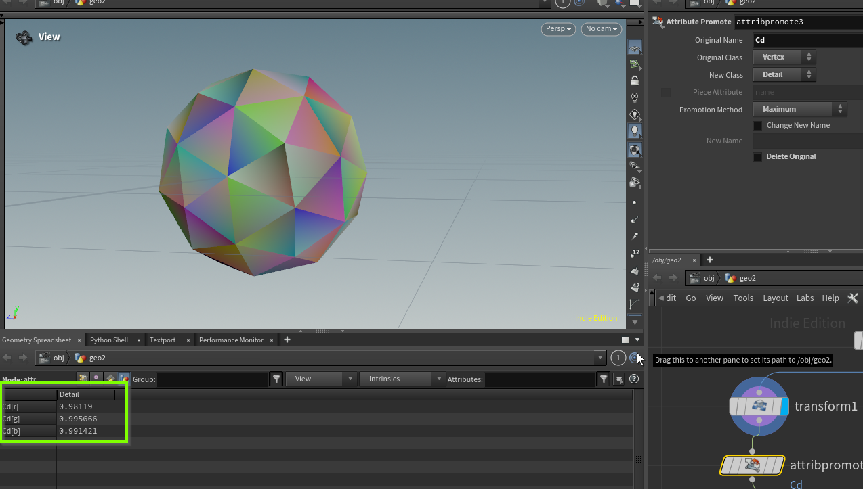Click the attribpromote node icon

(x=752, y=465)
